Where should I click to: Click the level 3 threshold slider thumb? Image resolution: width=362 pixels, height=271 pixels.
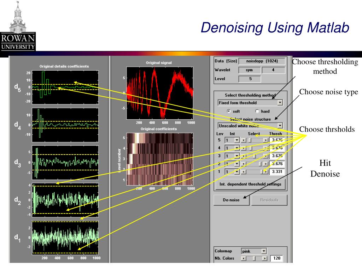(255, 156)
